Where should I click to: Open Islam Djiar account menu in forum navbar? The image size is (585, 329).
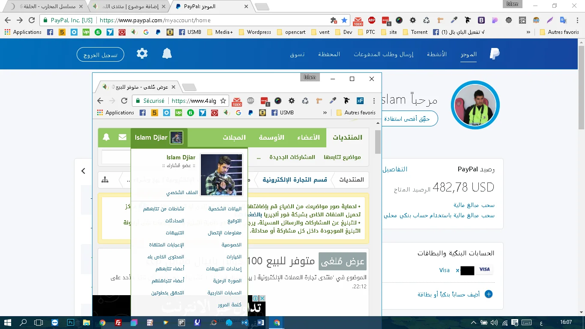[x=159, y=138]
